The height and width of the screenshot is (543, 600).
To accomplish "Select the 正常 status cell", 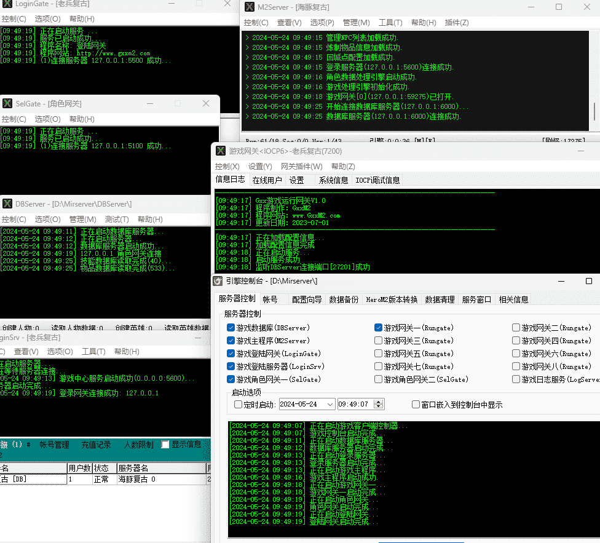I will (x=105, y=480).
